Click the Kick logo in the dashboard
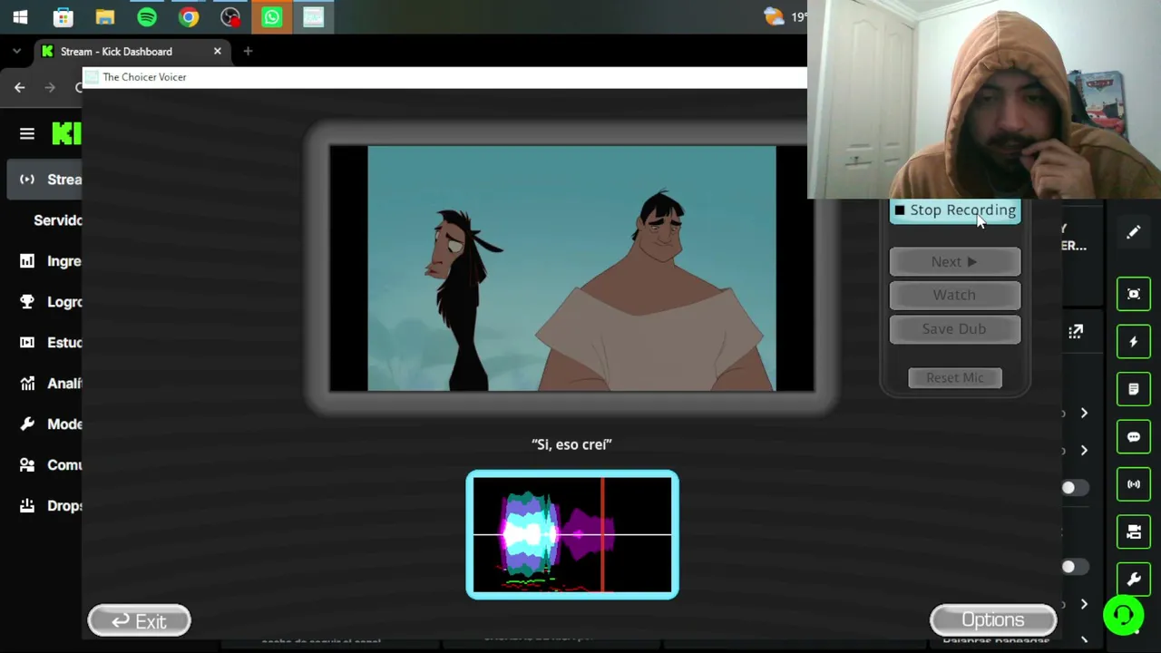This screenshot has width=1161, height=653. [x=67, y=134]
